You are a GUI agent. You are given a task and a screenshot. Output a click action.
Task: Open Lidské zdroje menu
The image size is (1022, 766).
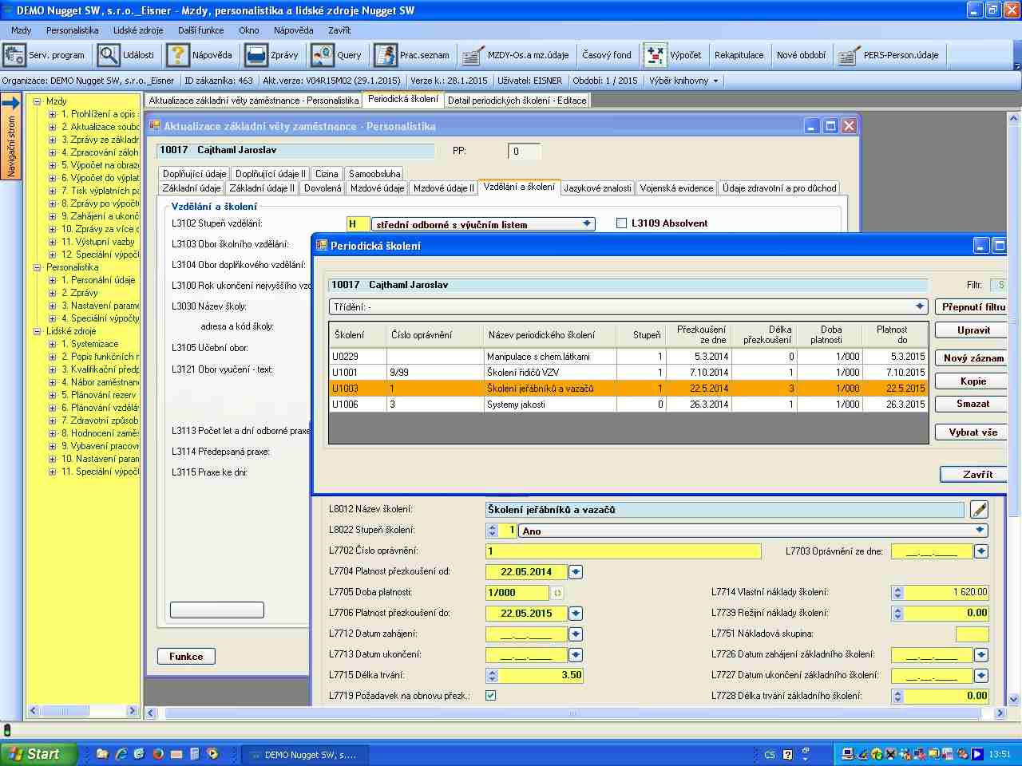137,30
